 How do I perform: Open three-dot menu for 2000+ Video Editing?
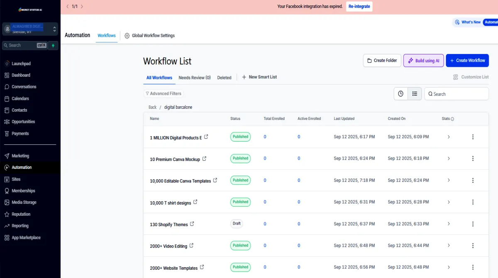click(x=473, y=245)
